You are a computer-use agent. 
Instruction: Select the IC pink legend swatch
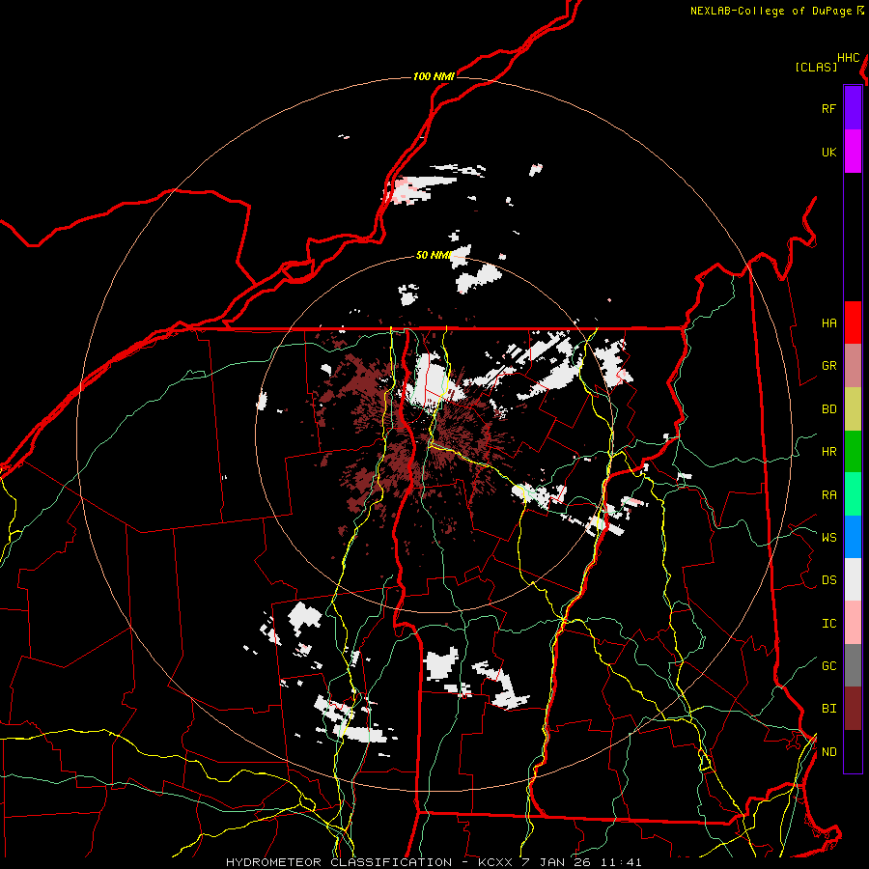[853, 623]
